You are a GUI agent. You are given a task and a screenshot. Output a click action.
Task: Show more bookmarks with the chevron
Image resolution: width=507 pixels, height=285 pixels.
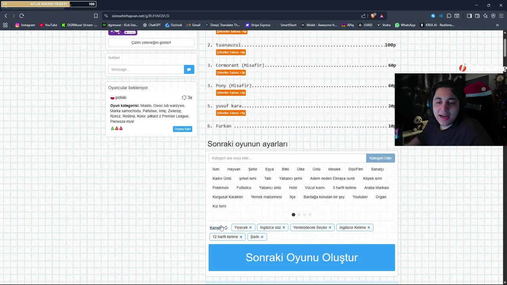coord(497,25)
